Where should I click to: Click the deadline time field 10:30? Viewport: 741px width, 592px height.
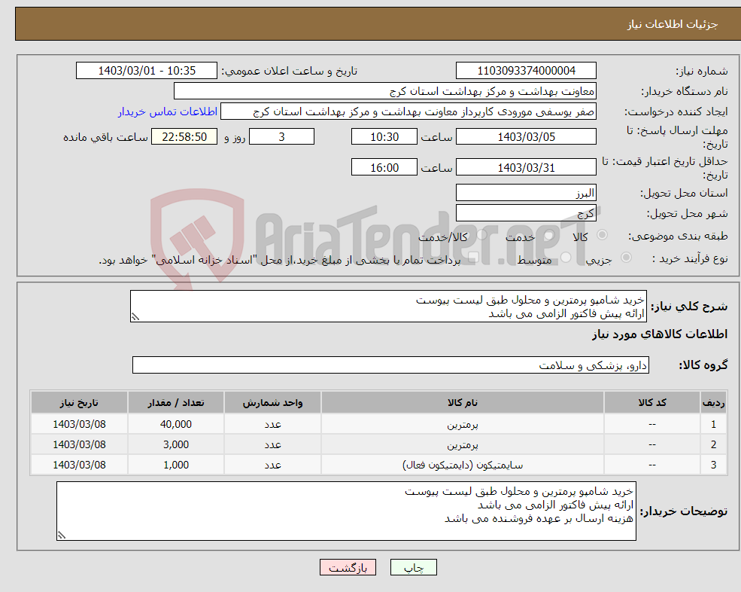pos(384,137)
